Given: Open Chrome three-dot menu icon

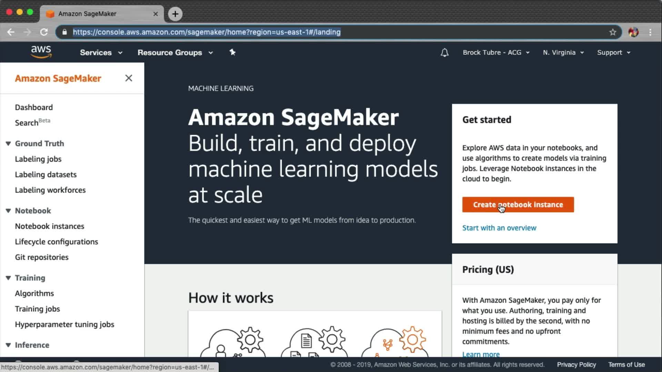Looking at the screenshot, I should (650, 32).
